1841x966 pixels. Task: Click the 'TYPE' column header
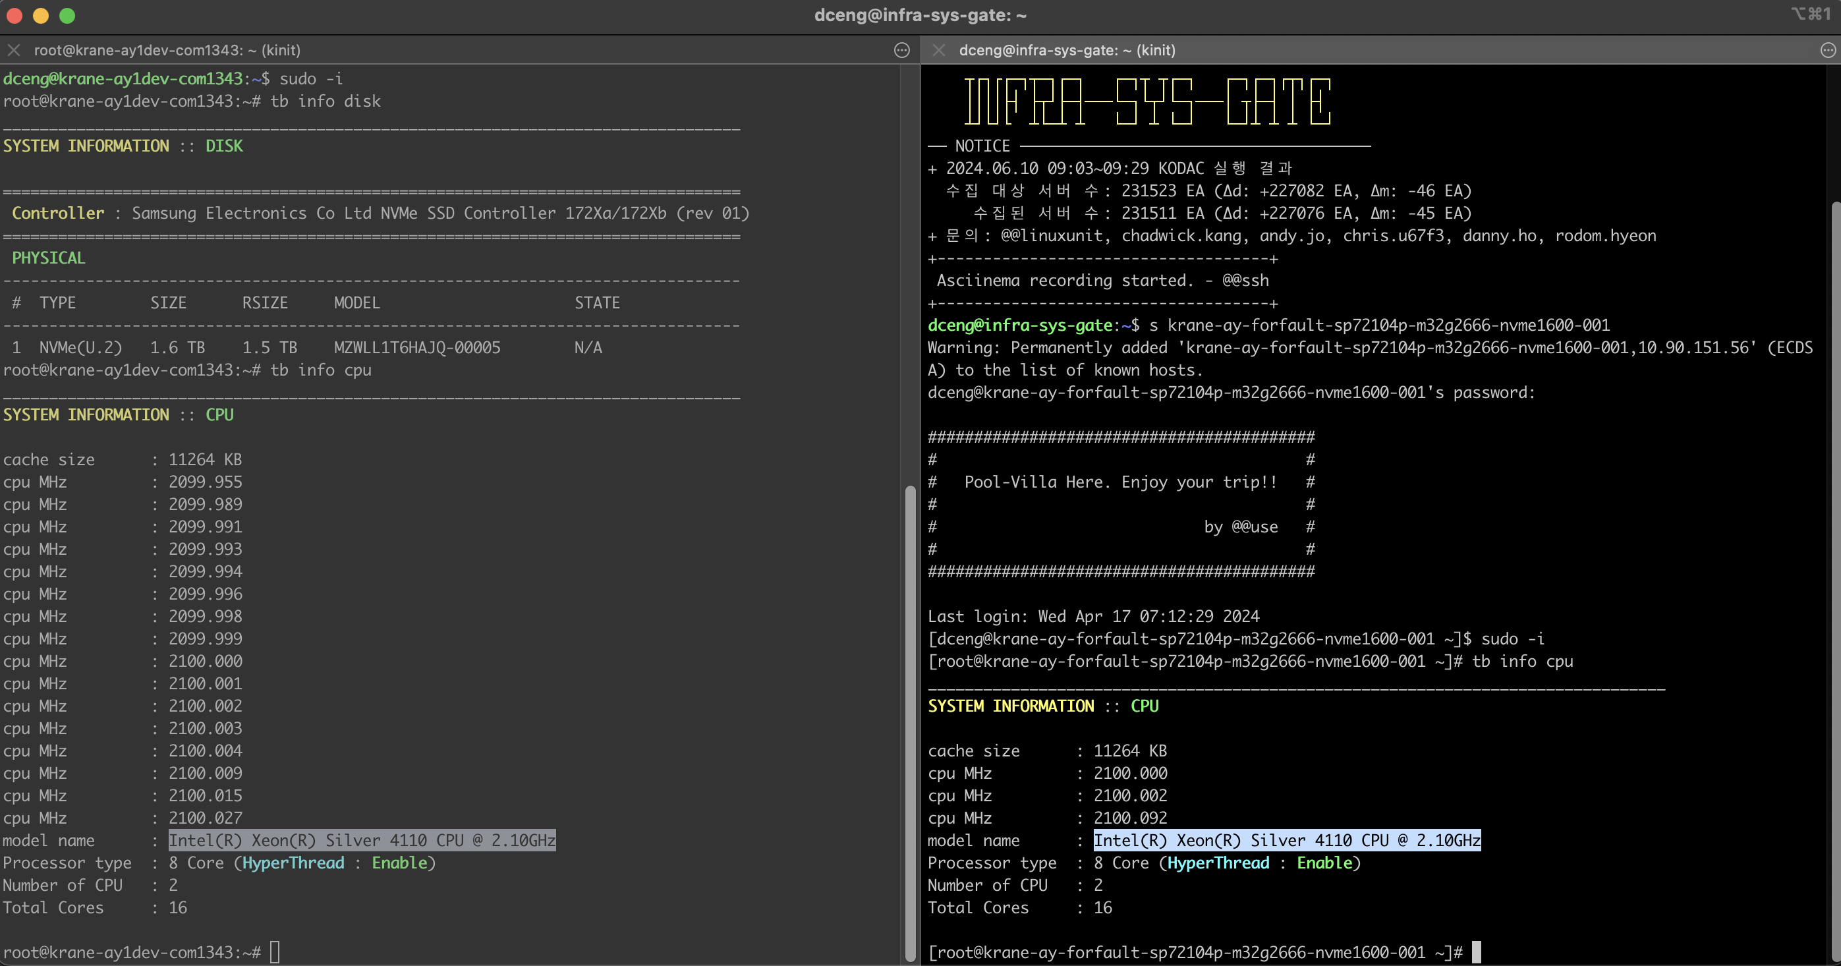coord(58,303)
